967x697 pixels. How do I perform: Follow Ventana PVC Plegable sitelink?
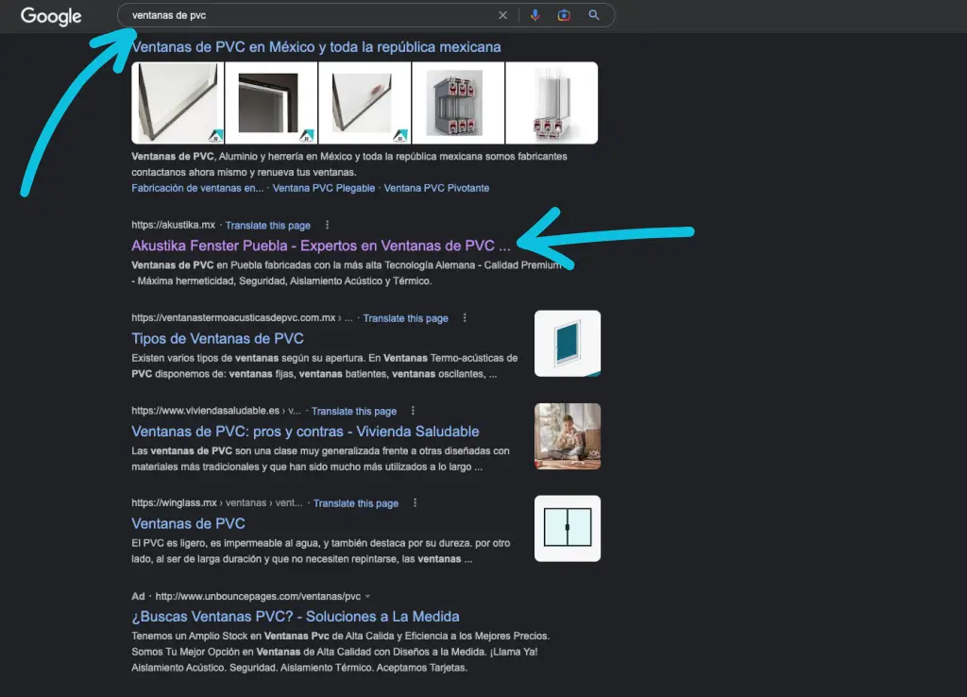tap(324, 188)
